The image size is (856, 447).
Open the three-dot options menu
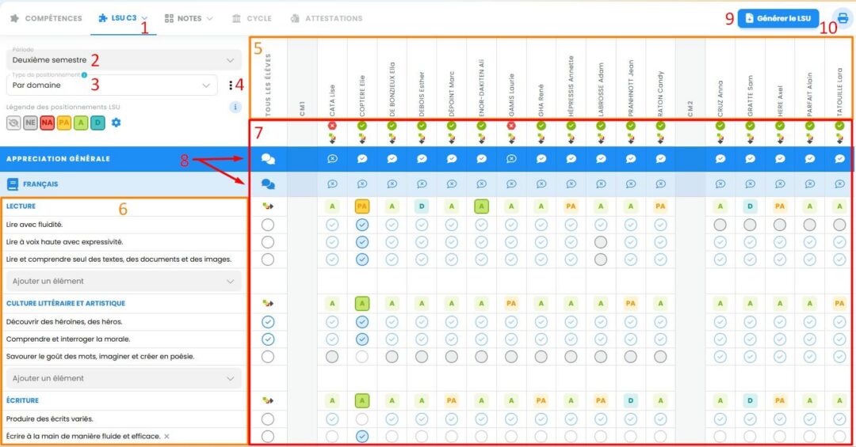point(231,85)
